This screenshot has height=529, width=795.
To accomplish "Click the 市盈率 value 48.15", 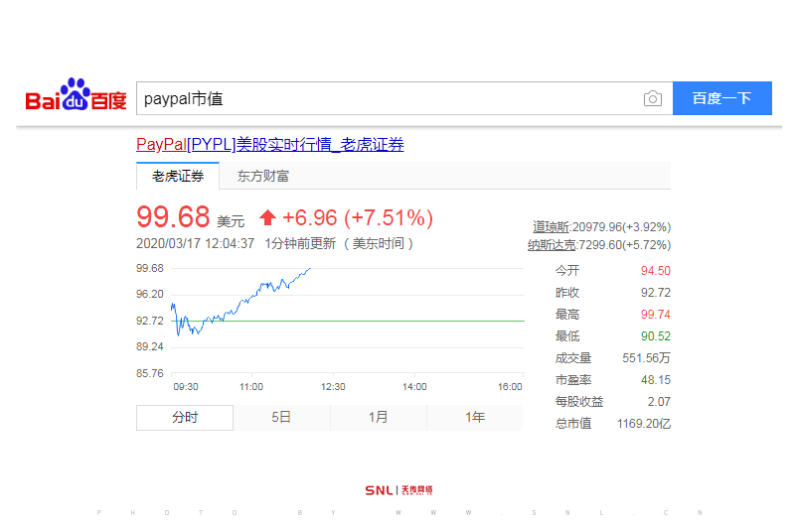I will (x=655, y=380).
